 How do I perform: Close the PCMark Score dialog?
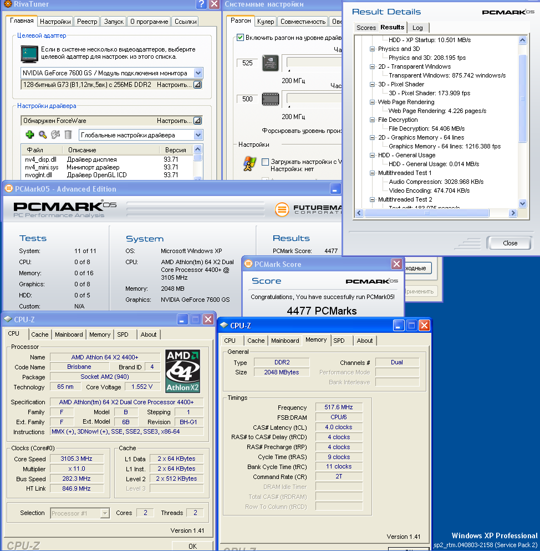(397, 264)
